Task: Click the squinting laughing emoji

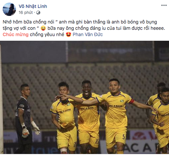Action: coord(43,28)
